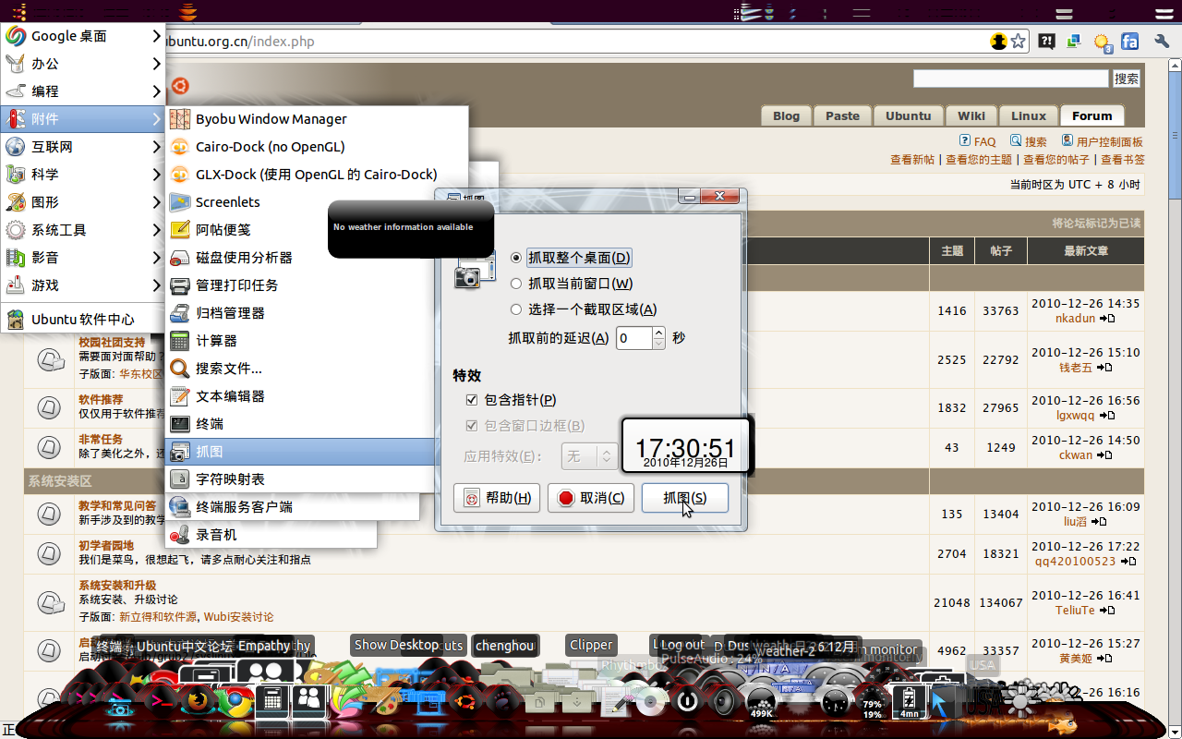Screen dimensions: 1182x739
Task: Expand the 编程 programming submenu
Action: click(83, 91)
